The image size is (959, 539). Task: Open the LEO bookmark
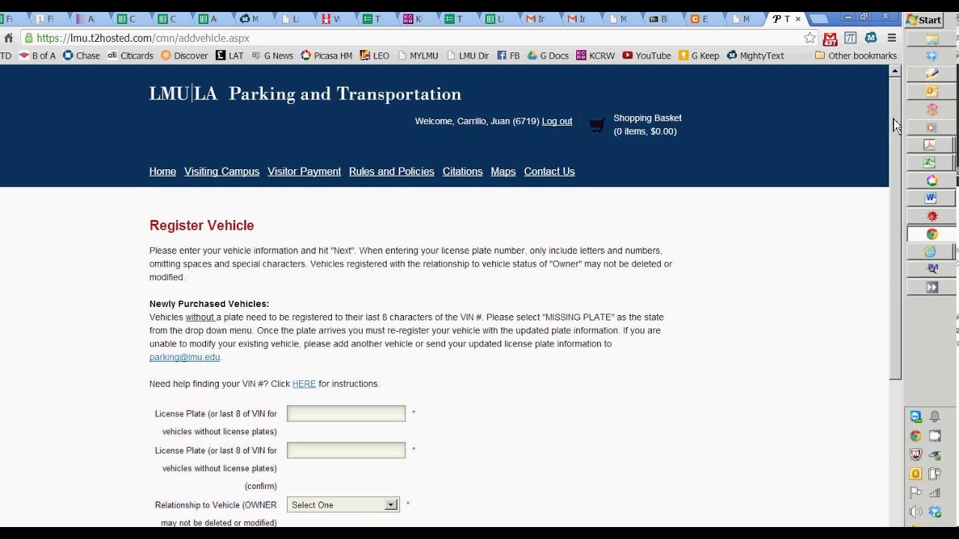point(375,55)
